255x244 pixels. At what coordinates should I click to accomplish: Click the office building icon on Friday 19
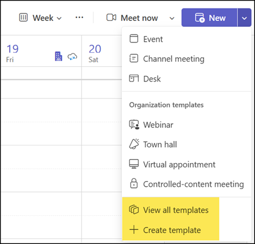coord(58,56)
